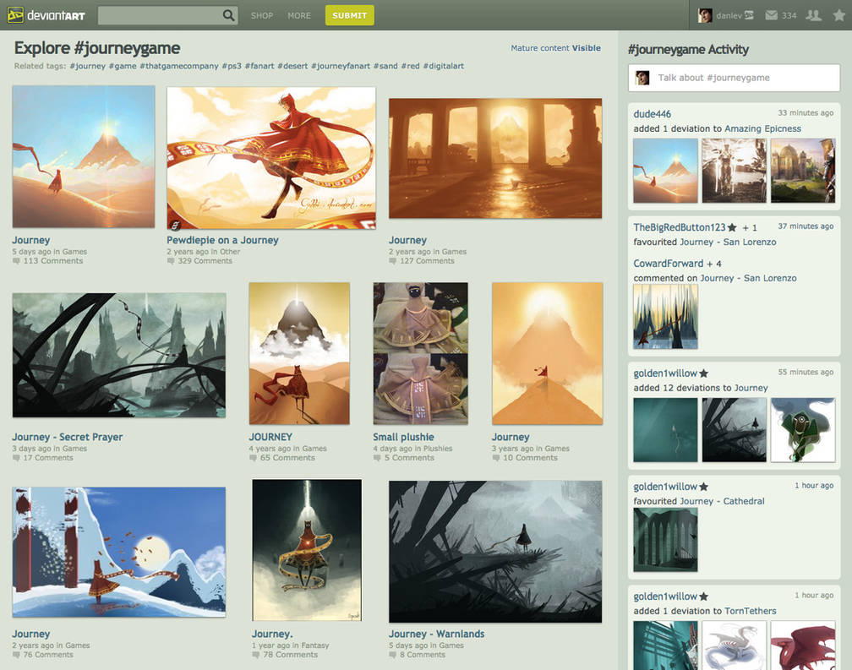The image size is (852, 670).
Task: Click danlev's avatar in the header
Action: pyautogui.click(x=705, y=15)
